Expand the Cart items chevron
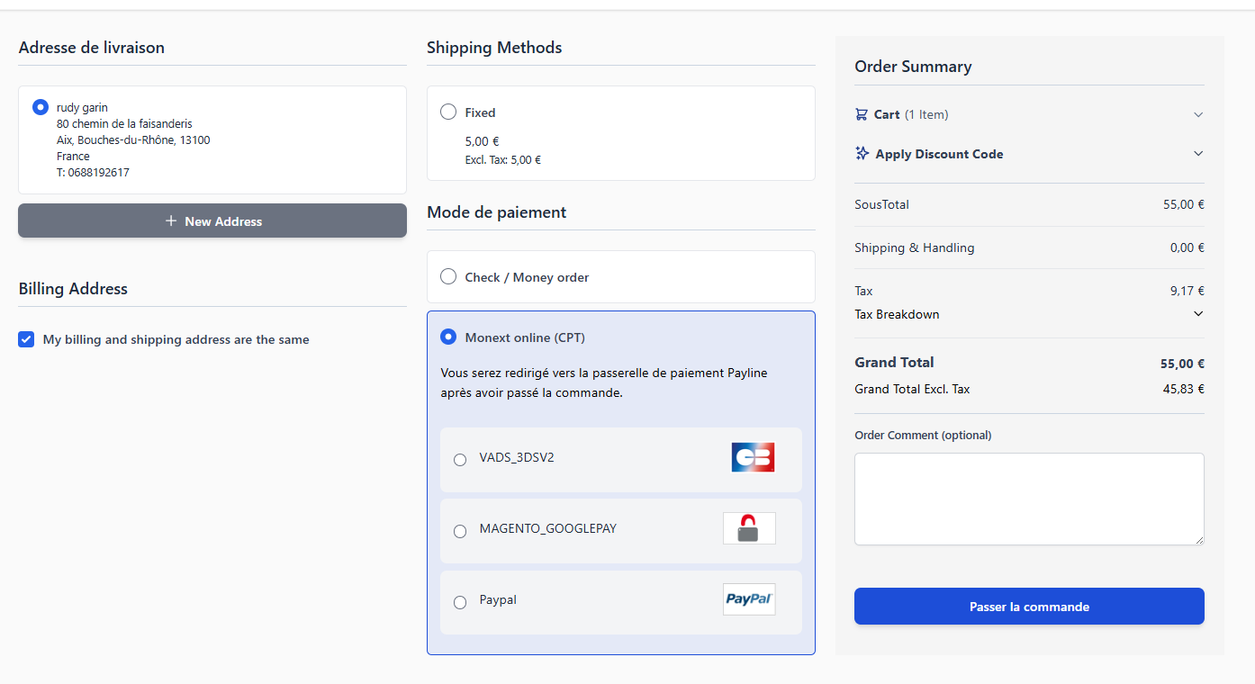1255x684 pixels. pos(1198,114)
